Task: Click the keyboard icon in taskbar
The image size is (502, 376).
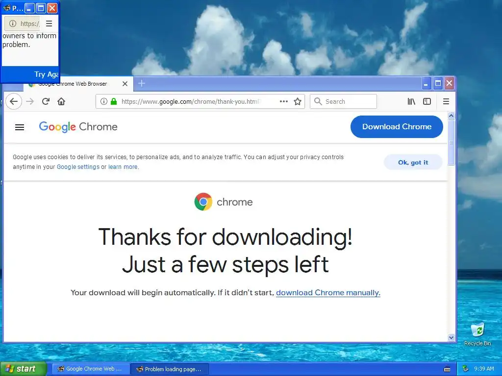Action: point(447,369)
